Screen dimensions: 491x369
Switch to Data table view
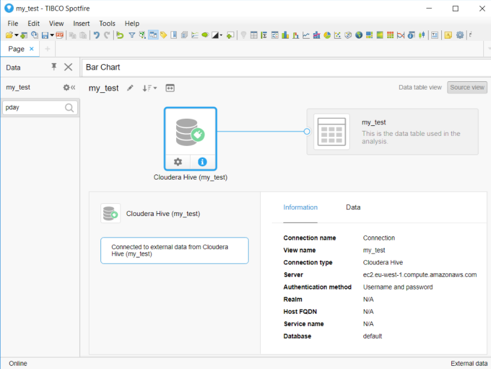pyautogui.click(x=420, y=87)
